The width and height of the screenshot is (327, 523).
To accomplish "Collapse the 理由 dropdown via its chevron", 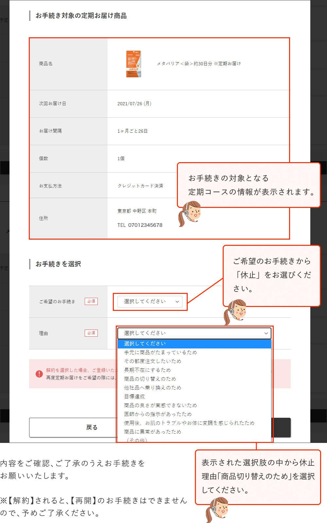I will point(266,333).
